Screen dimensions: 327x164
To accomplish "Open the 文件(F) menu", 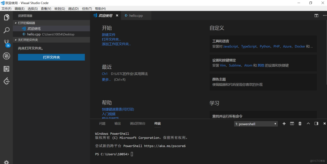I will [6, 9].
